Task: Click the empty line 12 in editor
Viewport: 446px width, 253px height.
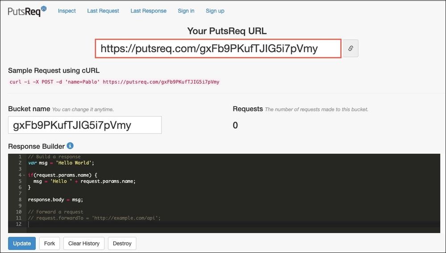Action: [x=134, y=224]
